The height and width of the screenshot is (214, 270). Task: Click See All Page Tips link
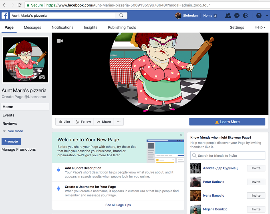tap(118, 205)
